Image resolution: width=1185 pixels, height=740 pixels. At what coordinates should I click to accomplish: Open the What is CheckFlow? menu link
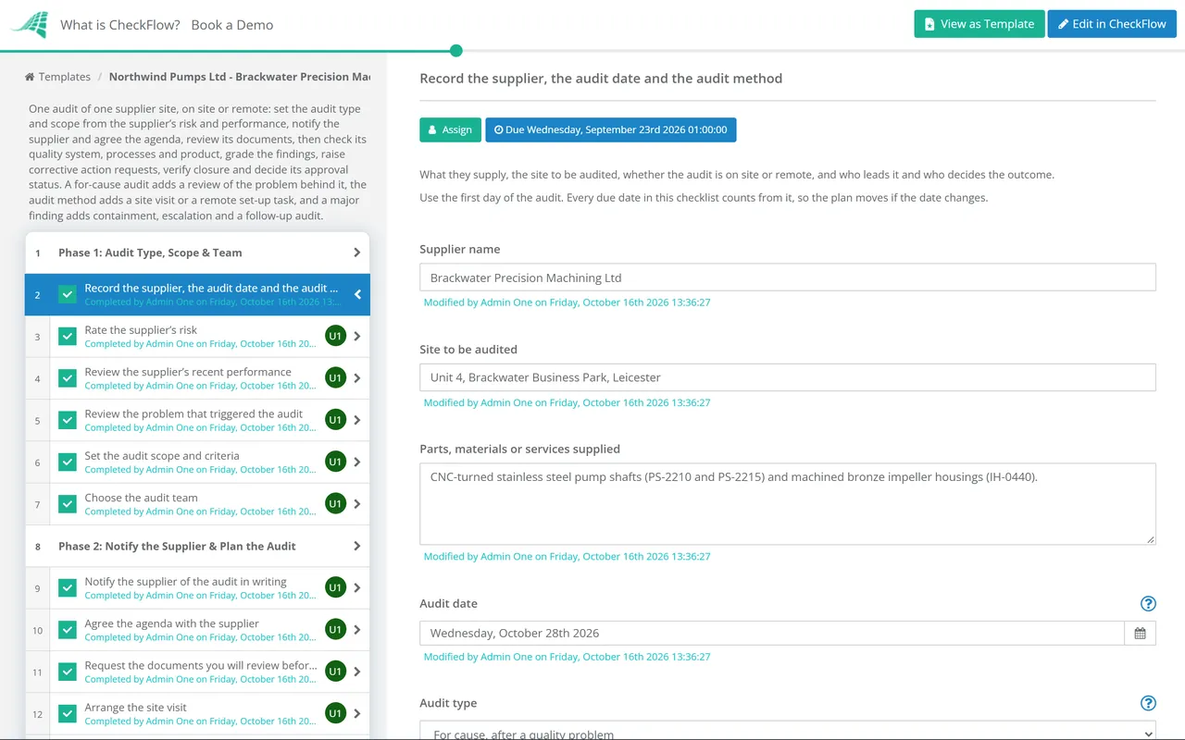pos(120,25)
